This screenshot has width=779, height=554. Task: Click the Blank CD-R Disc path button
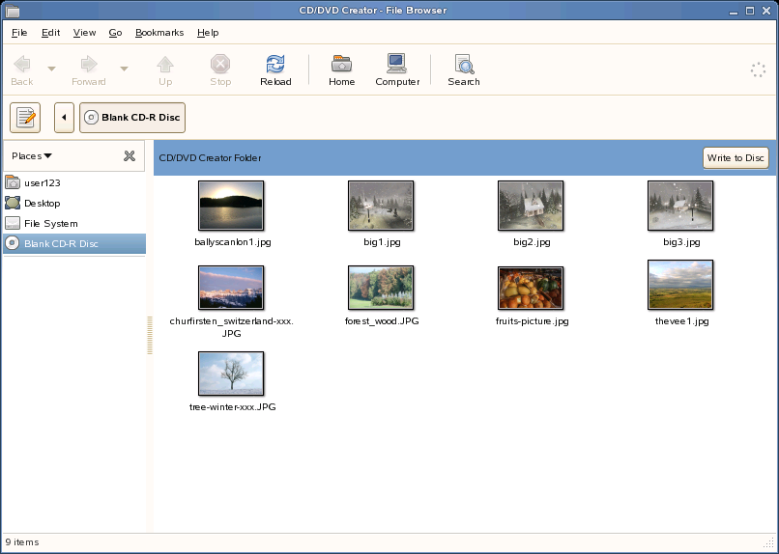(132, 118)
